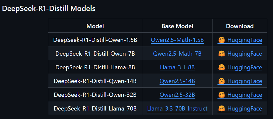
Task: Click the Model column header
Action: (x=95, y=26)
